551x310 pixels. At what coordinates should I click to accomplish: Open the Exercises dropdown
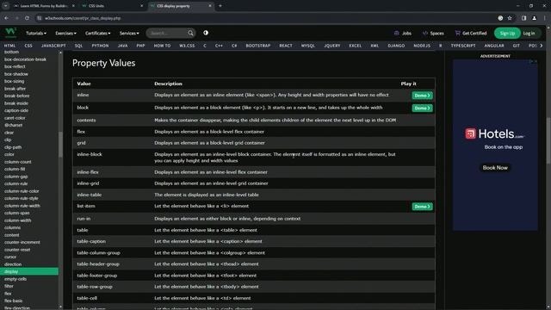point(65,33)
